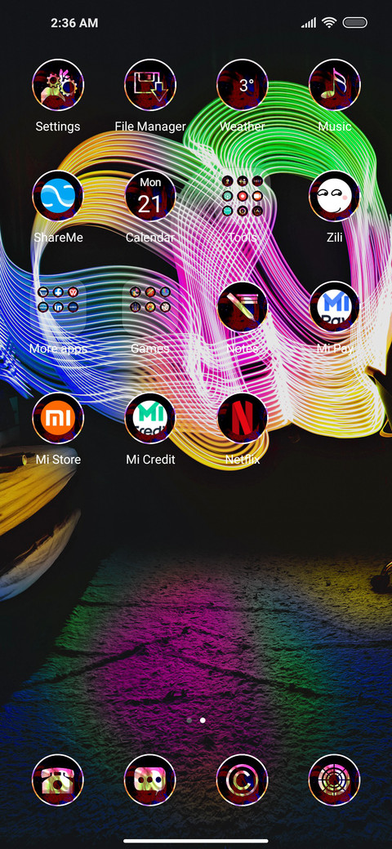This screenshot has height=849, width=392.
Task: Launch the Mi Store app
Action: click(58, 418)
